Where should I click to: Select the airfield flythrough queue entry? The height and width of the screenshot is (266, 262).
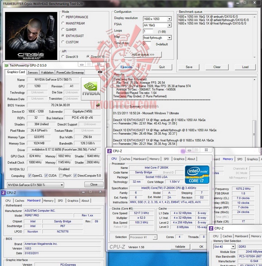(x=213, y=20)
